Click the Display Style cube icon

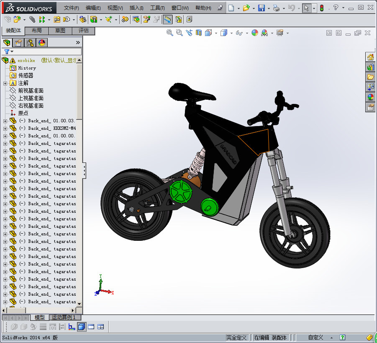pyautogui.click(x=224, y=33)
